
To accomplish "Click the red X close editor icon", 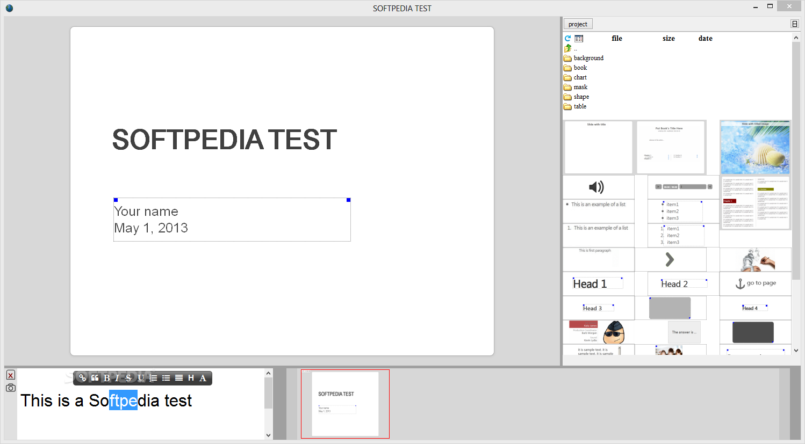I will [11, 375].
